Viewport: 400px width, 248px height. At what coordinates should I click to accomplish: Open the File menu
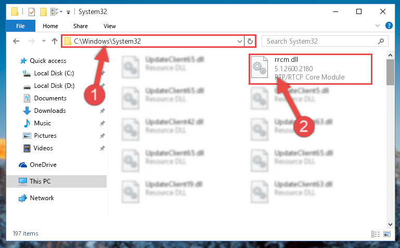21,26
